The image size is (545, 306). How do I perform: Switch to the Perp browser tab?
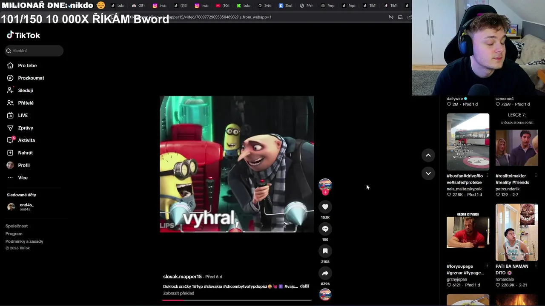(x=327, y=6)
